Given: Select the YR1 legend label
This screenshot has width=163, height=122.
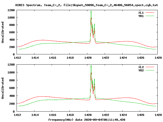Looking at the screenshot, I should (141, 16).
